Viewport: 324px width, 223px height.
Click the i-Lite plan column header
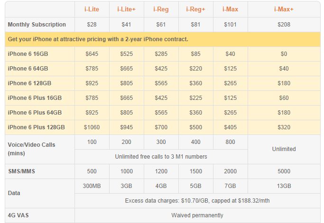(x=92, y=9)
